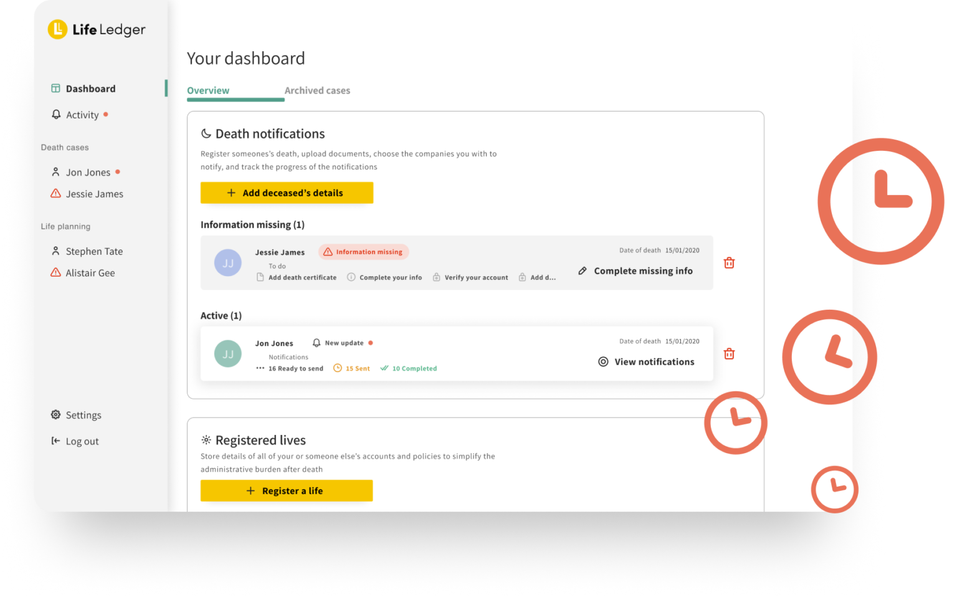The width and height of the screenshot is (957, 597).
Task: Open the Activity bell in sidebar
Action: (x=57, y=115)
